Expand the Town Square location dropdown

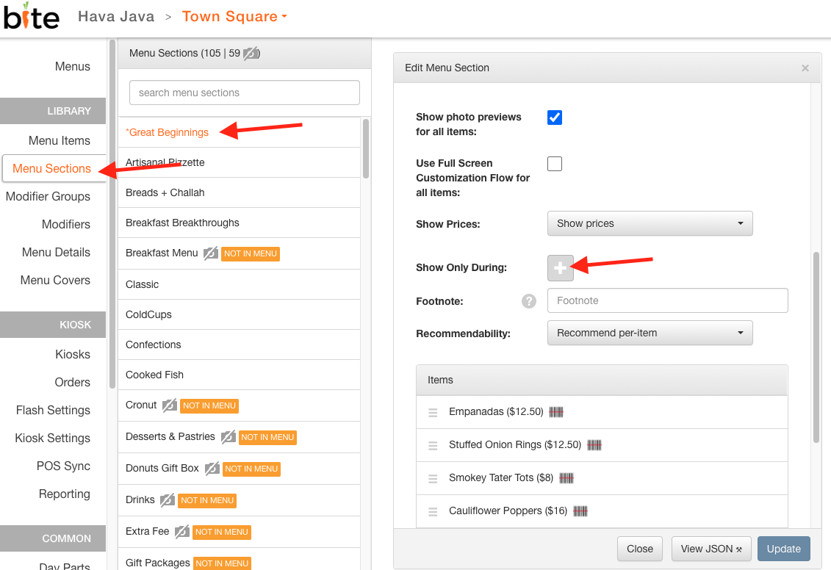click(x=235, y=16)
